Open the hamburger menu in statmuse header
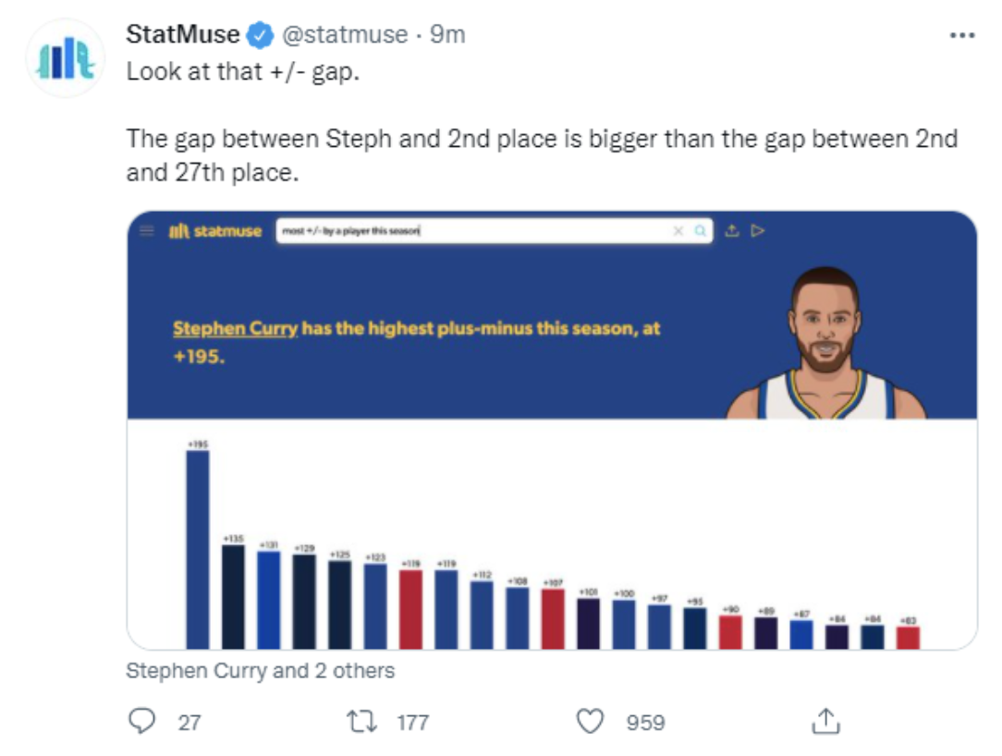 point(147,230)
